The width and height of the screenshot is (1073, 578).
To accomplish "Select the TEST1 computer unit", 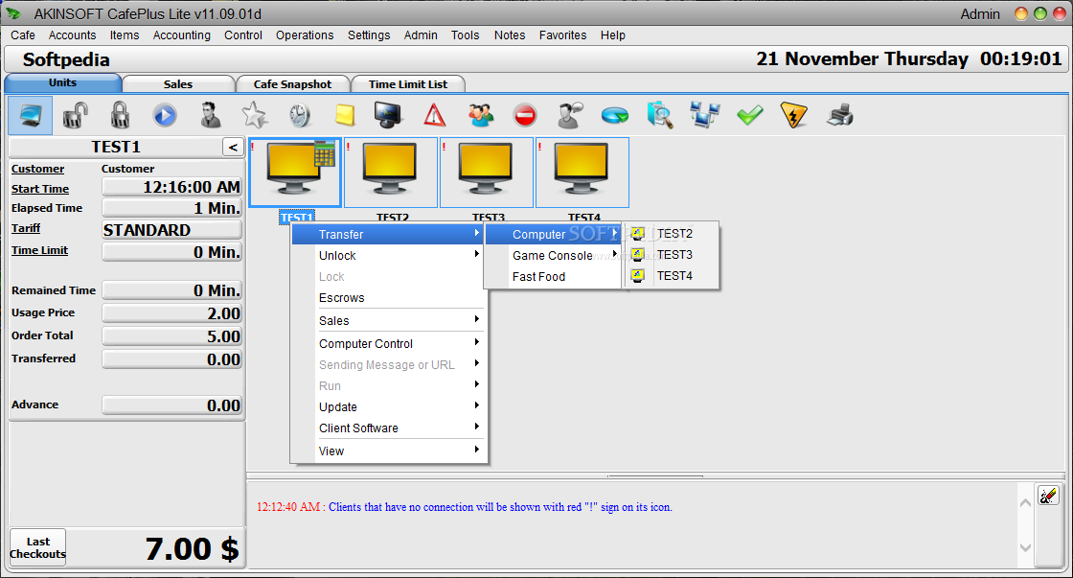I will tap(295, 173).
